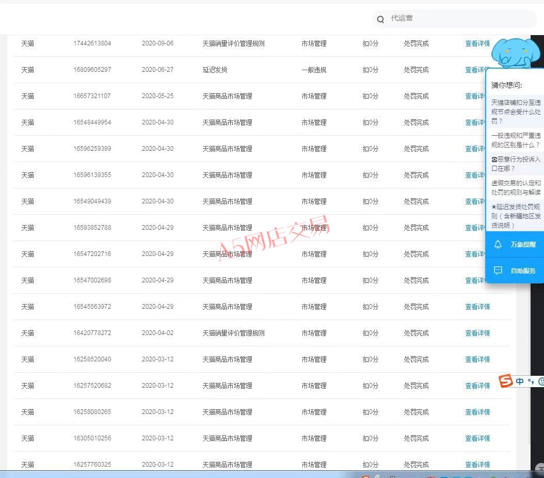The height and width of the screenshot is (478, 544).
Task: Click the 一般违规 violation type cell
Action: point(314,70)
